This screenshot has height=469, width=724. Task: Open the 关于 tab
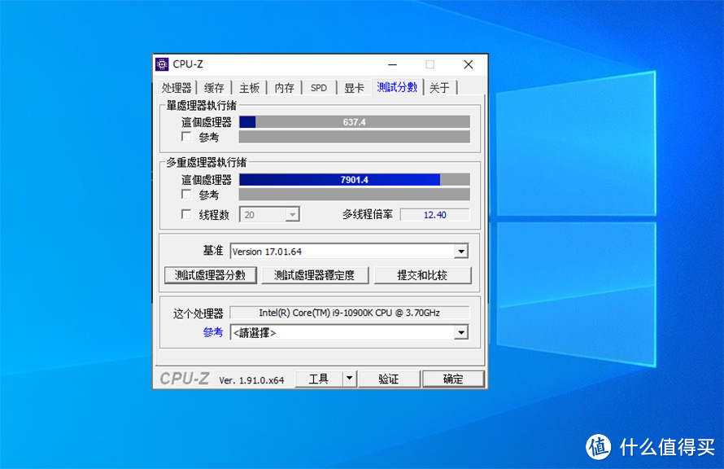439,88
